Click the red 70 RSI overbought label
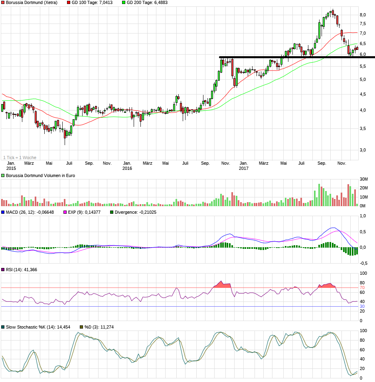 [362, 288]
